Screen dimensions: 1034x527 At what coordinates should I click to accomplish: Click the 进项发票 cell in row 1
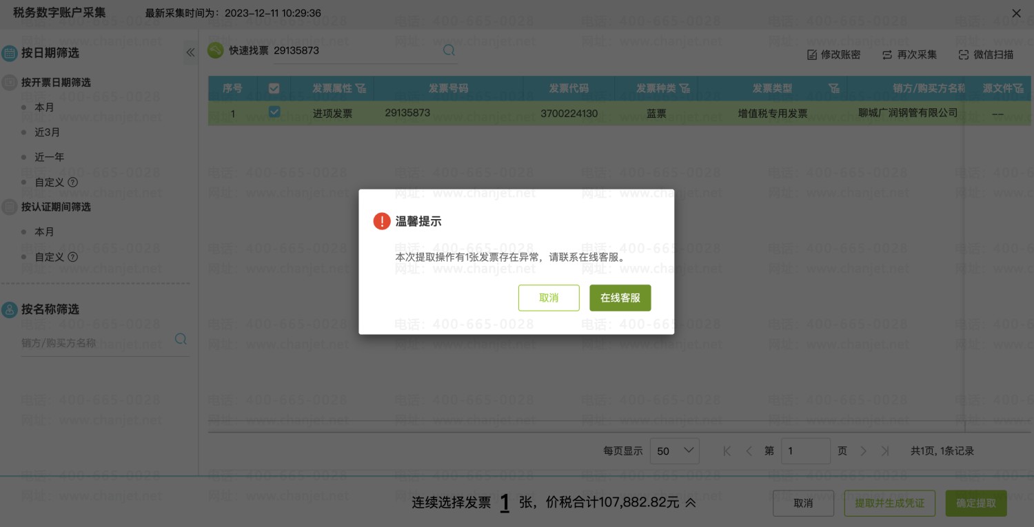click(332, 114)
